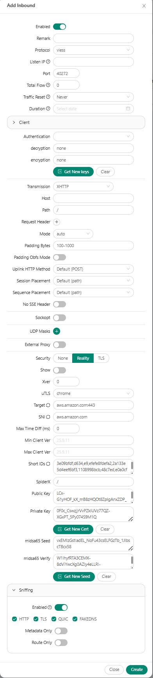Click the Port field showing 40272
Viewport: 153px width, 678px height.
[66, 73]
